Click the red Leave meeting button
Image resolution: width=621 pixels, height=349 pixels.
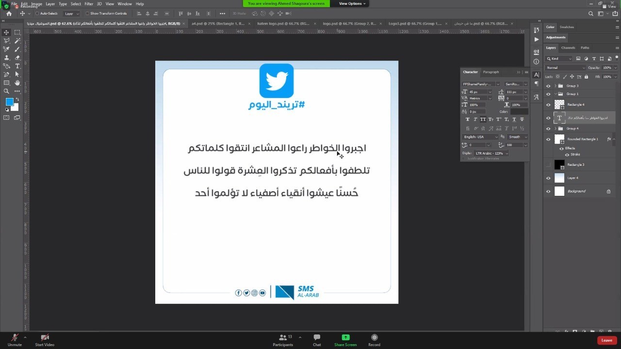point(606,340)
